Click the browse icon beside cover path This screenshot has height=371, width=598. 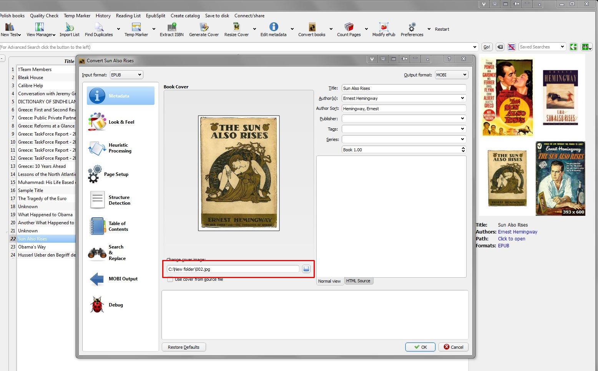(x=306, y=269)
